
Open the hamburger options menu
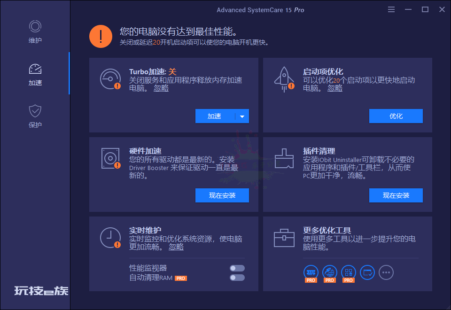tap(391, 9)
